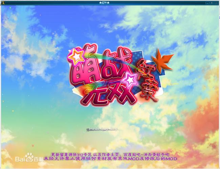220x169 pixels.
Task: Click the app icon in the title bar
Action: pyautogui.click(x=2, y=2)
